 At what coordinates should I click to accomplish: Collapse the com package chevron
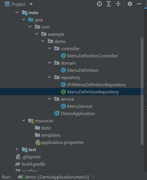click(x=30, y=27)
